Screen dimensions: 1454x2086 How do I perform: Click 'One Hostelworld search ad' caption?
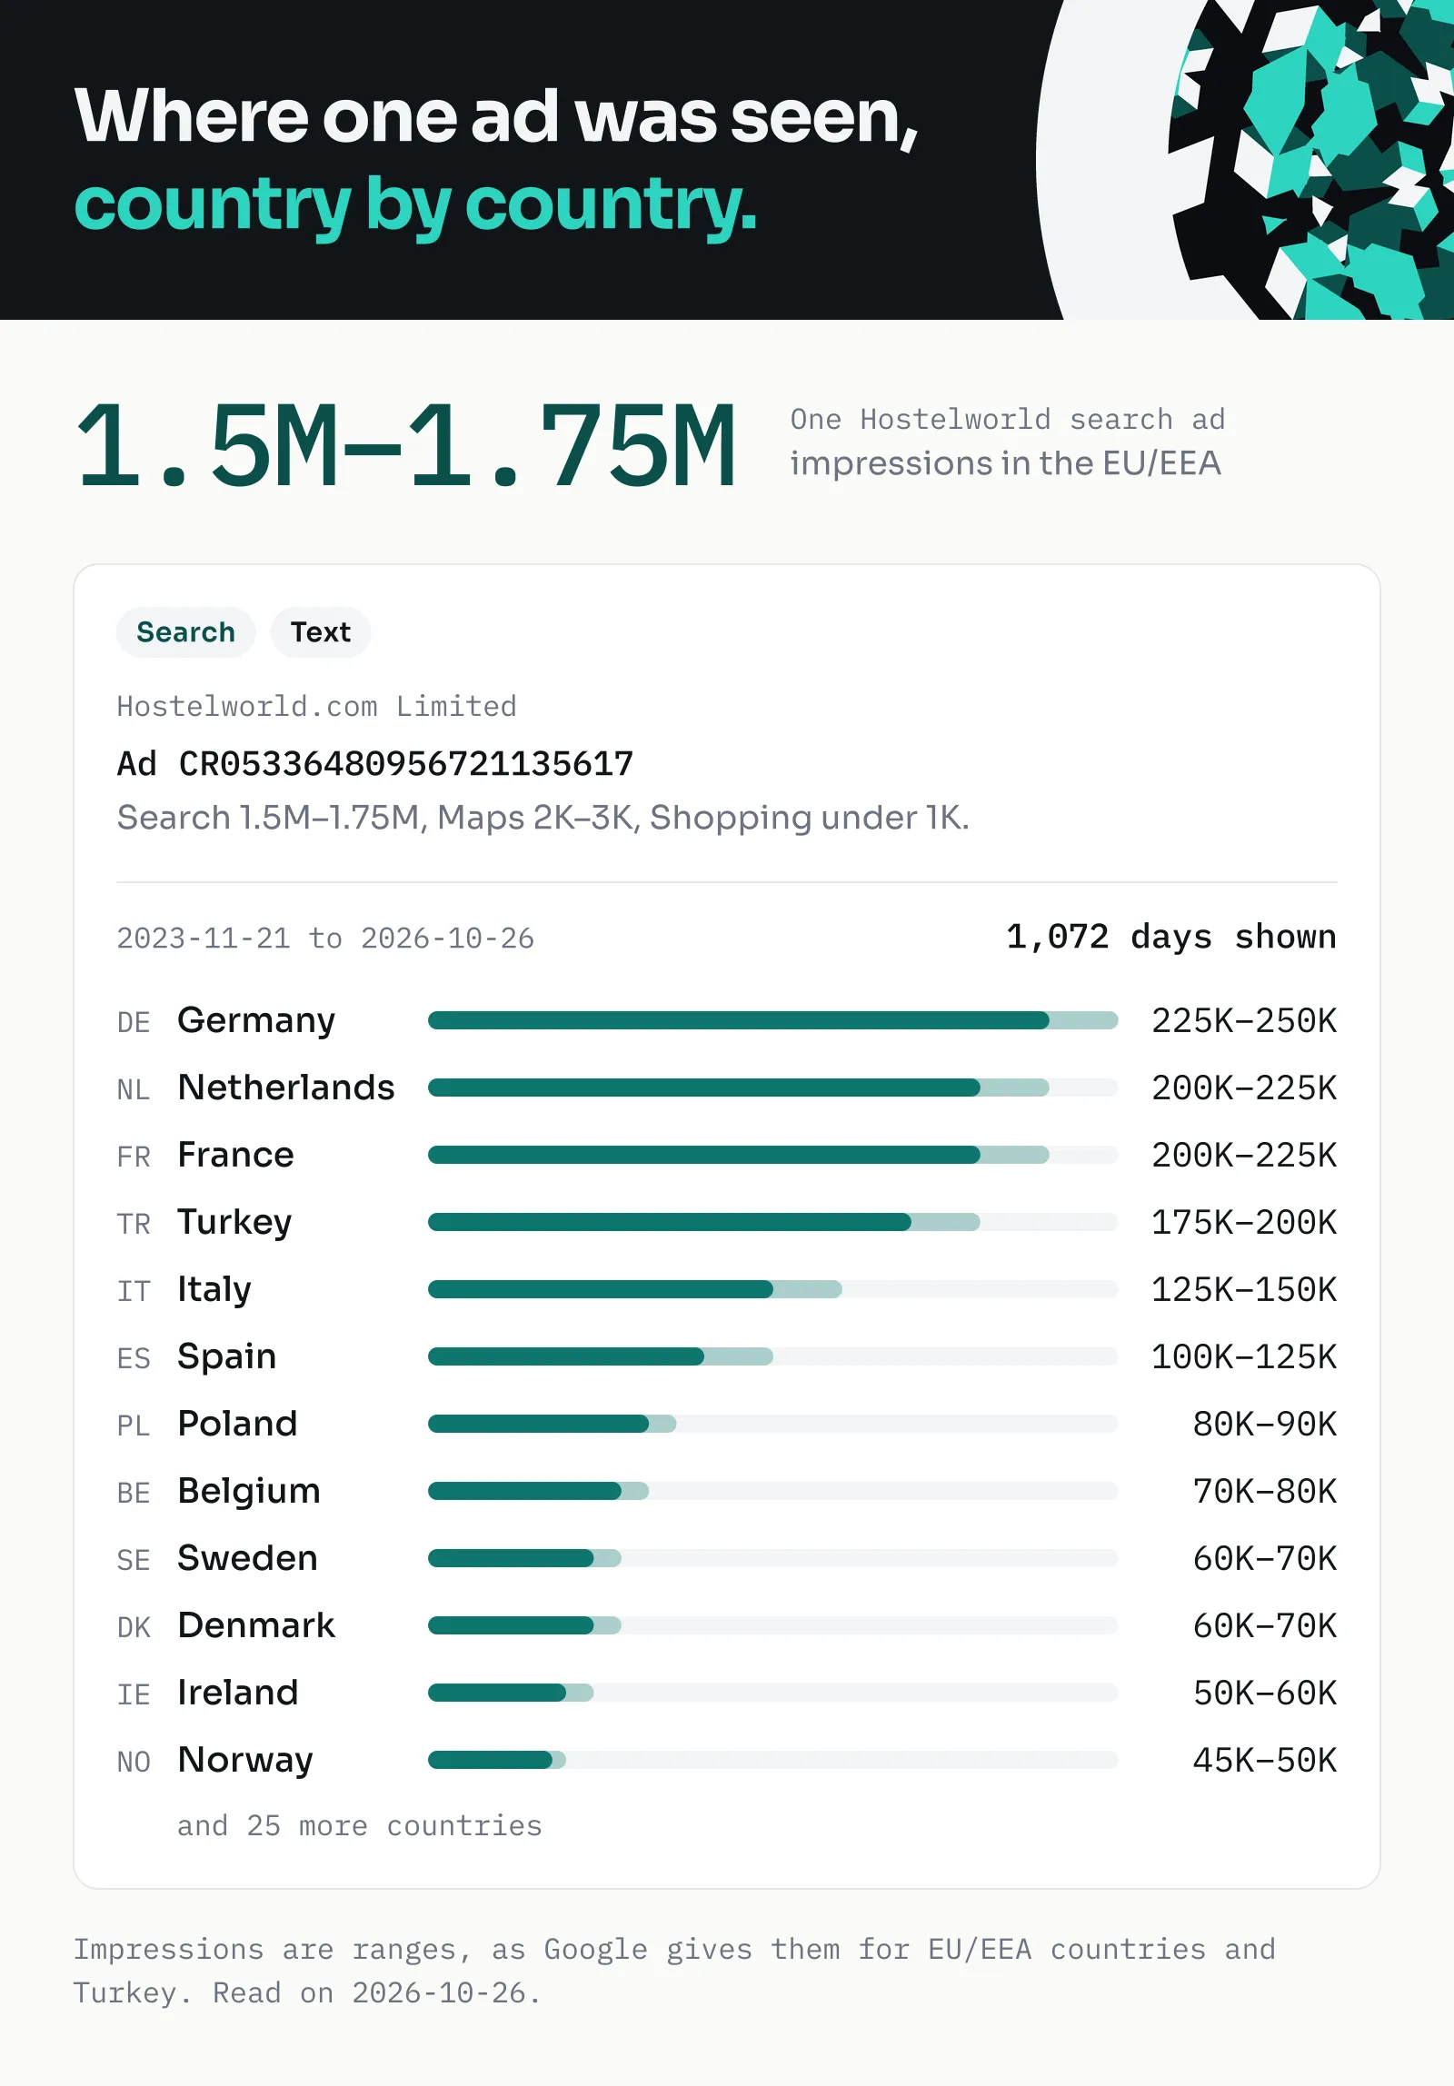tap(1008, 420)
